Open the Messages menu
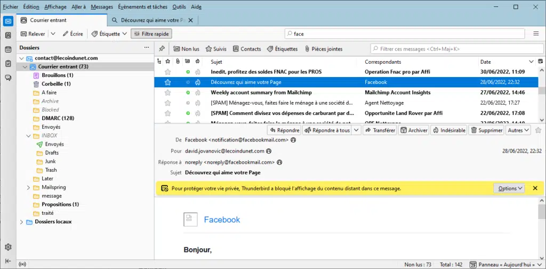The height and width of the screenshot is (269, 546). point(102,6)
